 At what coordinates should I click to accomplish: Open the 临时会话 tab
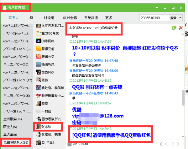coord(70,18)
